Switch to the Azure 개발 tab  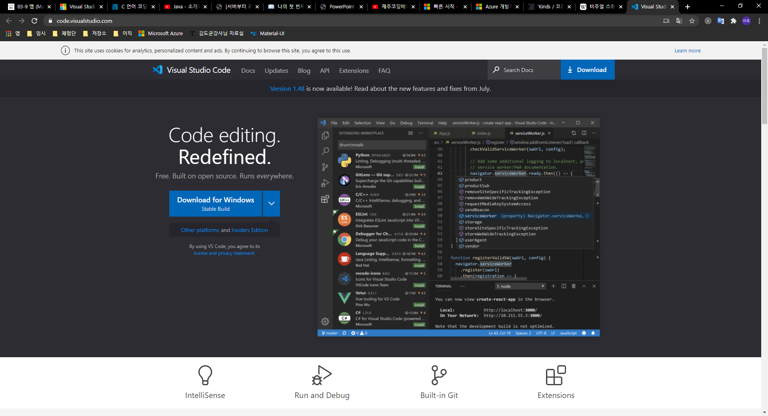tap(498, 7)
